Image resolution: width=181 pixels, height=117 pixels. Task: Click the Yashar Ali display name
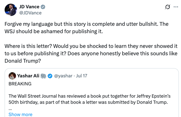click(x=28, y=76)
